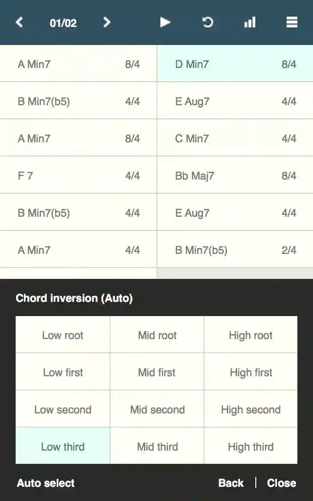Close the Chord inversion panel

281,483
